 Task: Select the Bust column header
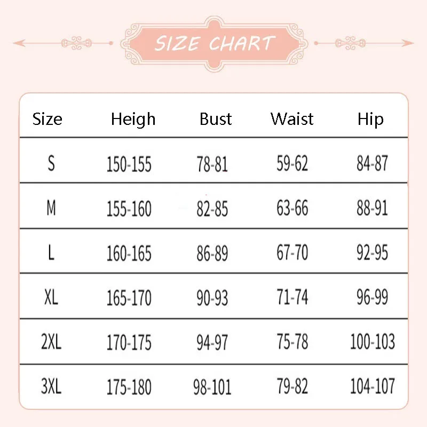tap(216, 119)
